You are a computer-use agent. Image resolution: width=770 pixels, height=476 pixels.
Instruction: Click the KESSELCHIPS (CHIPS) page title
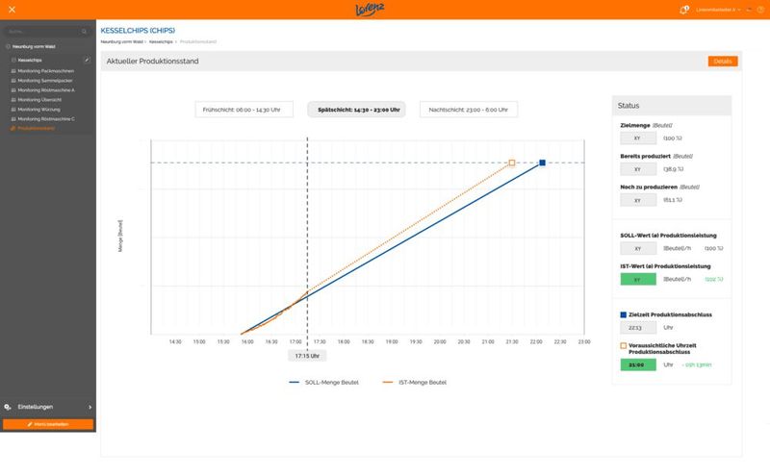point(138,31)
